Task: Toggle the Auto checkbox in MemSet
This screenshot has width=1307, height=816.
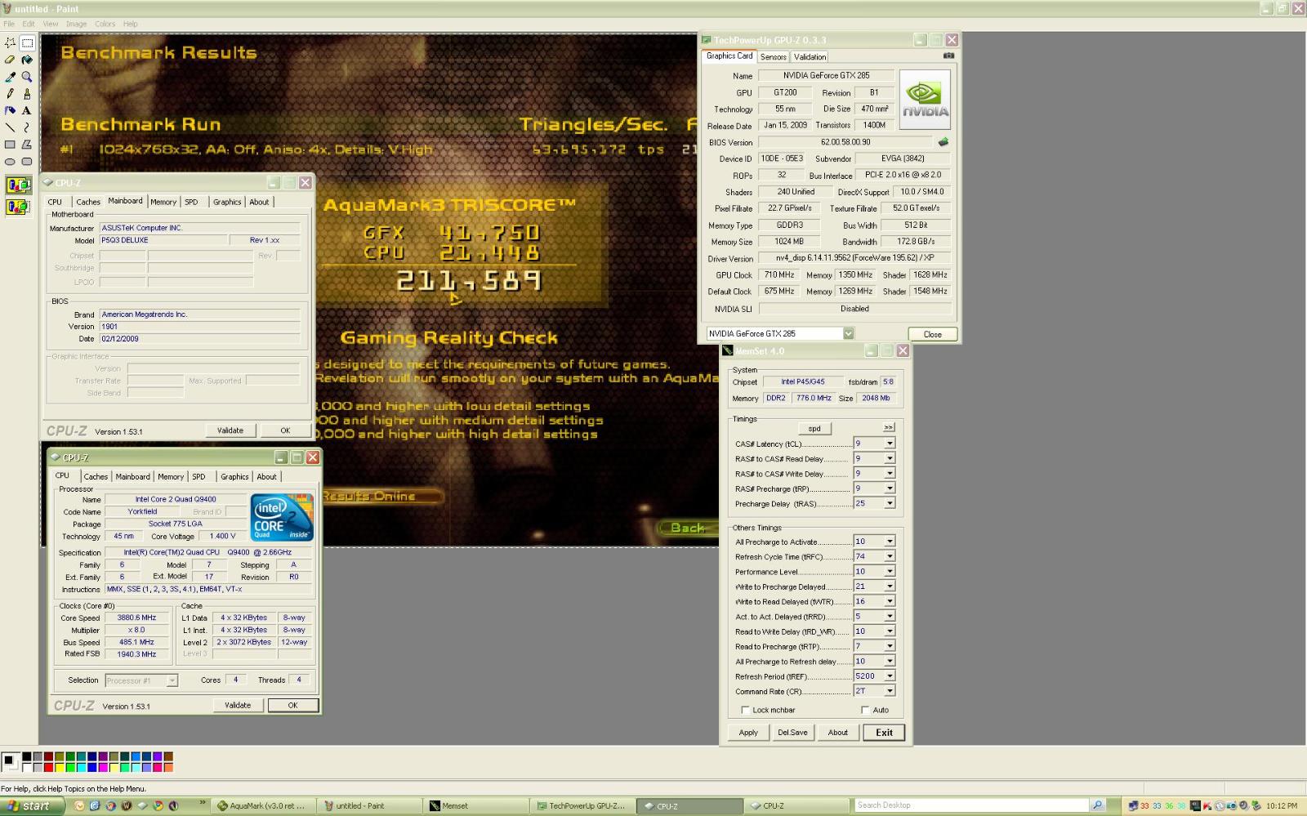Action: [x=865, y=710]
